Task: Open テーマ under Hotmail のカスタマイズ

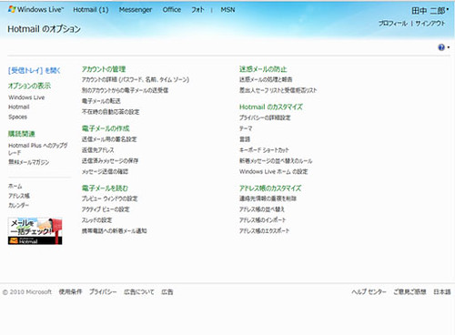Action: tap(246, 128)
